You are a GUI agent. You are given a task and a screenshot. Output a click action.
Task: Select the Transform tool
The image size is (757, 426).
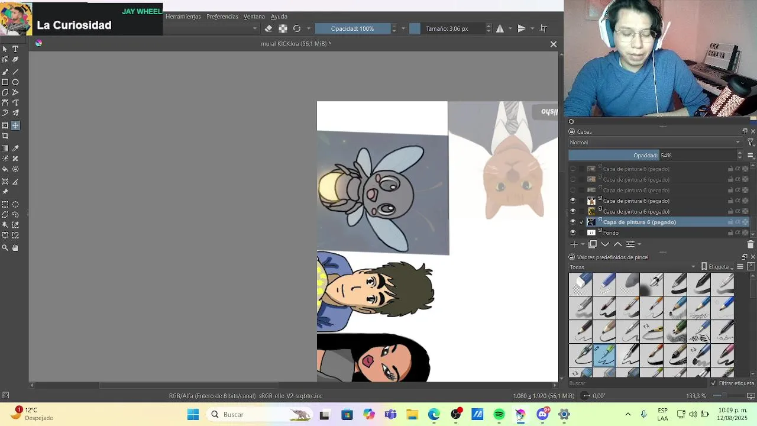(5, 125)
